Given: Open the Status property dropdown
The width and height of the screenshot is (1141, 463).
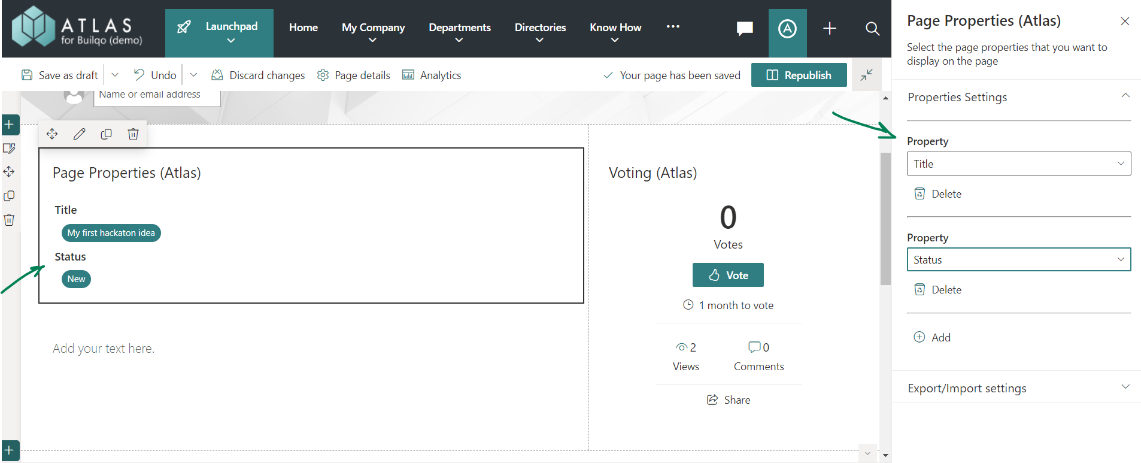Looking at the screenshot, I should 1018,259.
